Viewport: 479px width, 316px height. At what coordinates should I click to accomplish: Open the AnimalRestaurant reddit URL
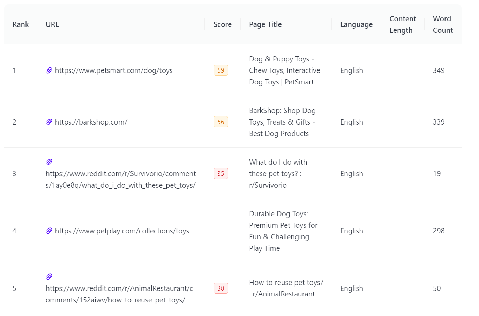(x=119, y=294)
